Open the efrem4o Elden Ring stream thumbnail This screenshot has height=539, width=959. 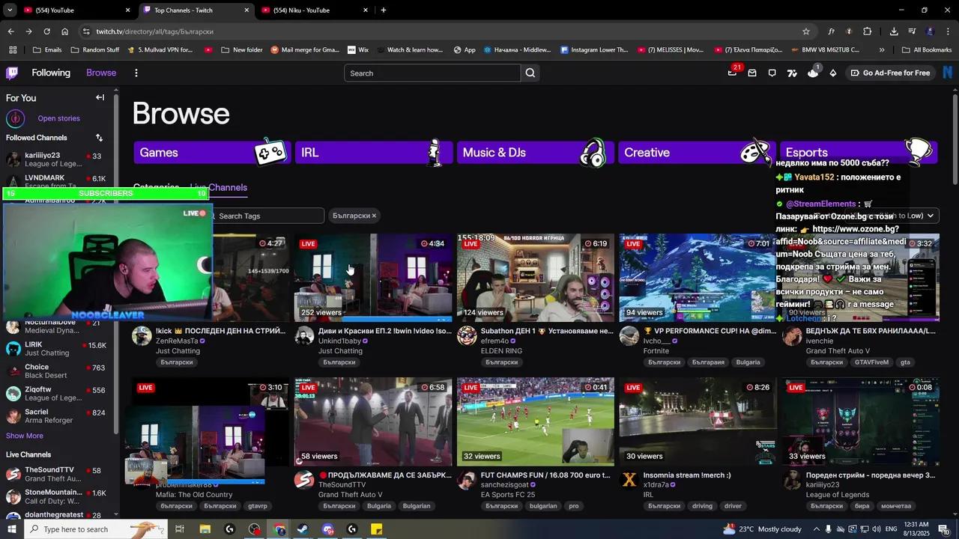click(x=536, y=278)
